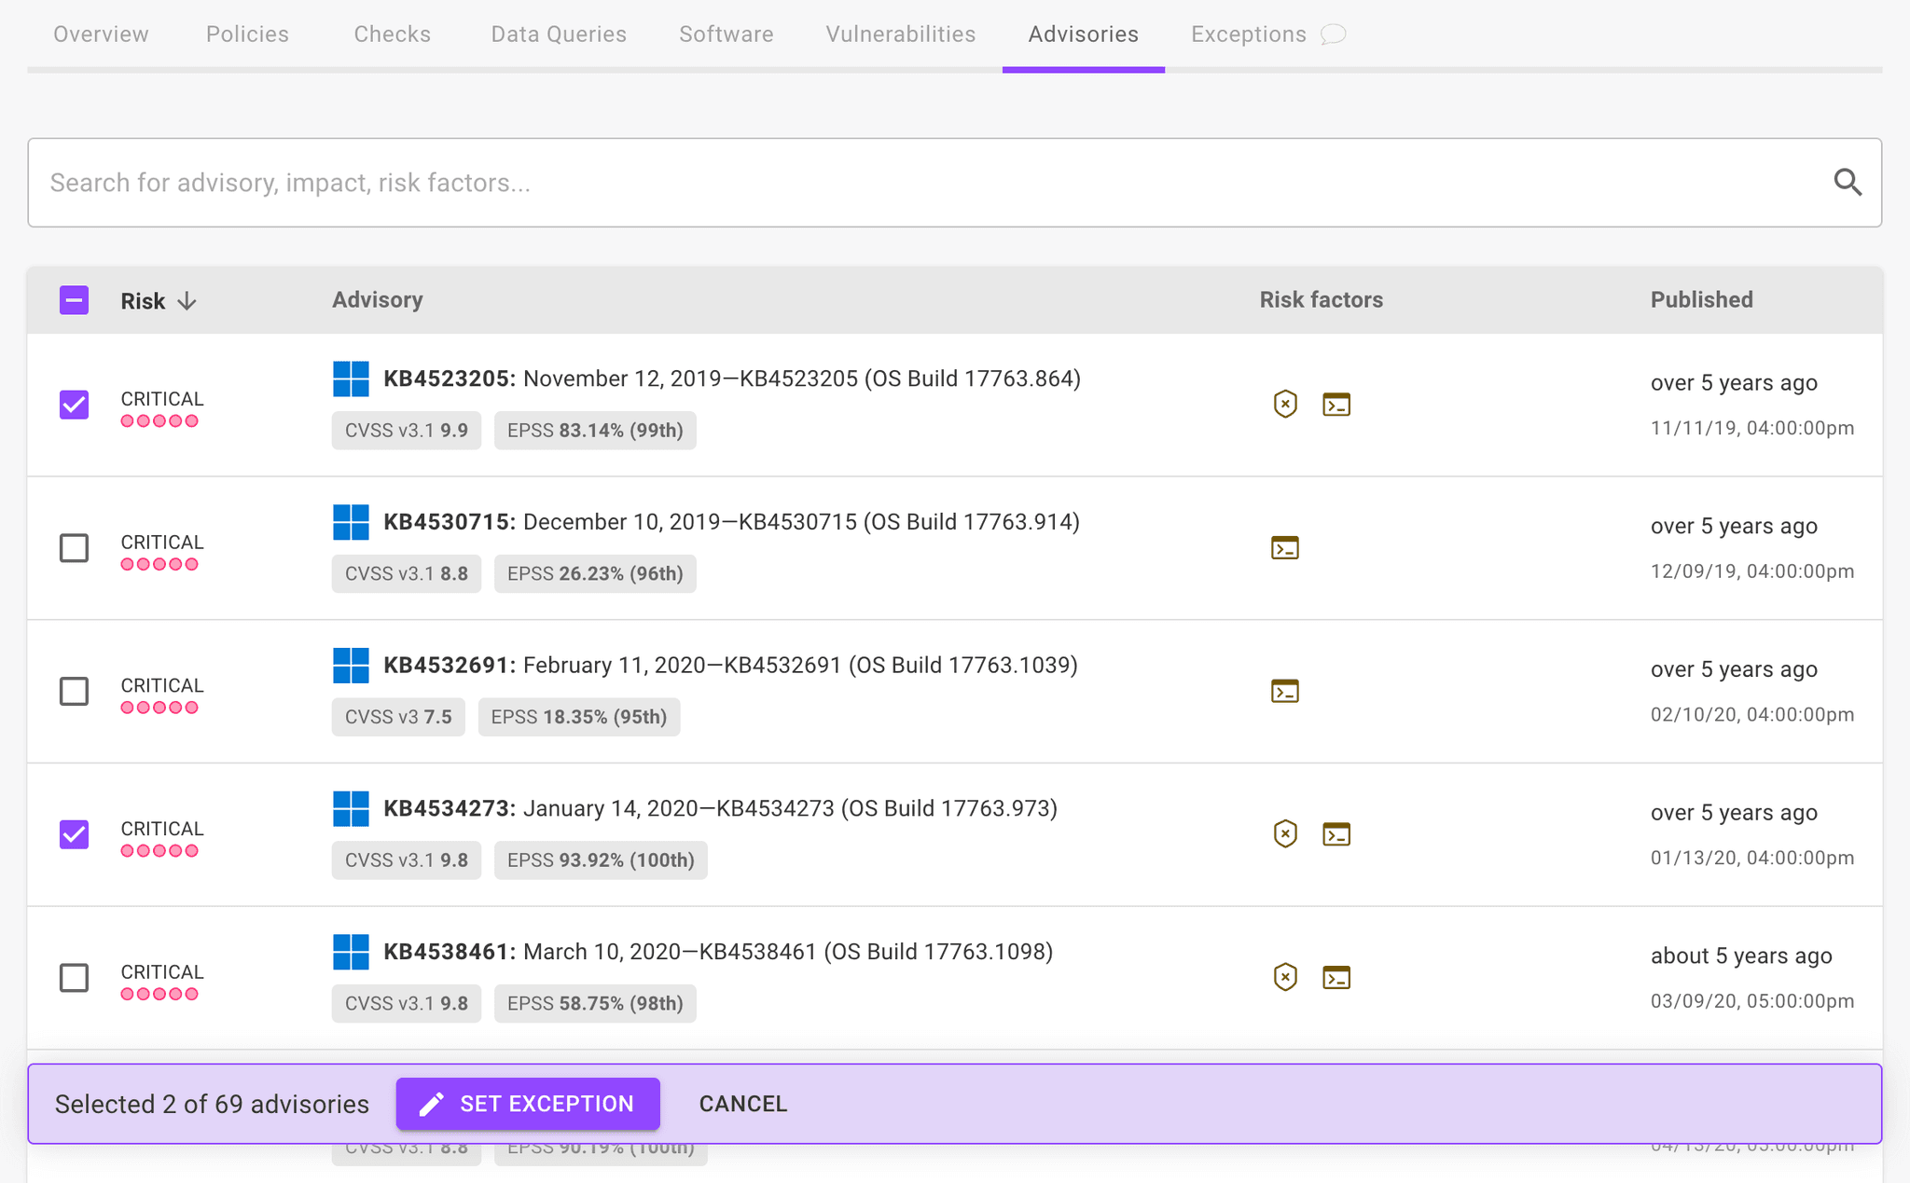Click the pencil icon inside SET EXCEPTION button
1910x1183 pixels.
click(x=432, y=1104)
